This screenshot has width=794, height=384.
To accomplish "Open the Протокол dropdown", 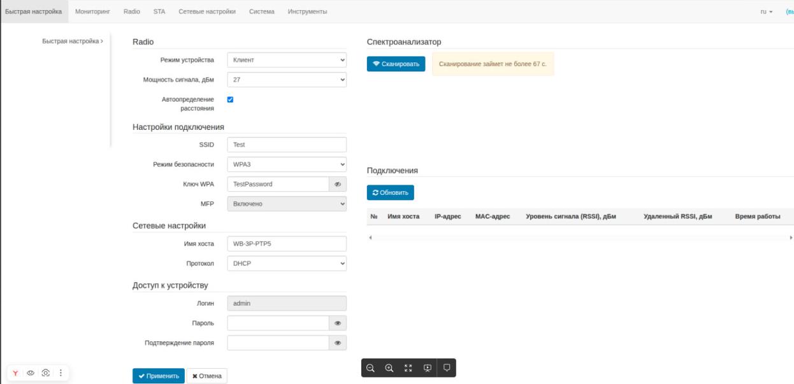I will coord(286,263).
